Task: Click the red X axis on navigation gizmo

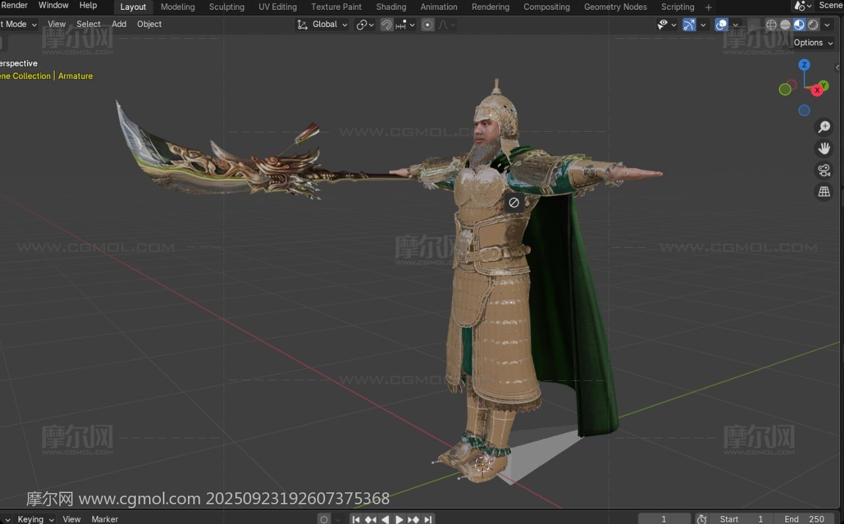Action: pyautogui.click(x=818, y=90)
